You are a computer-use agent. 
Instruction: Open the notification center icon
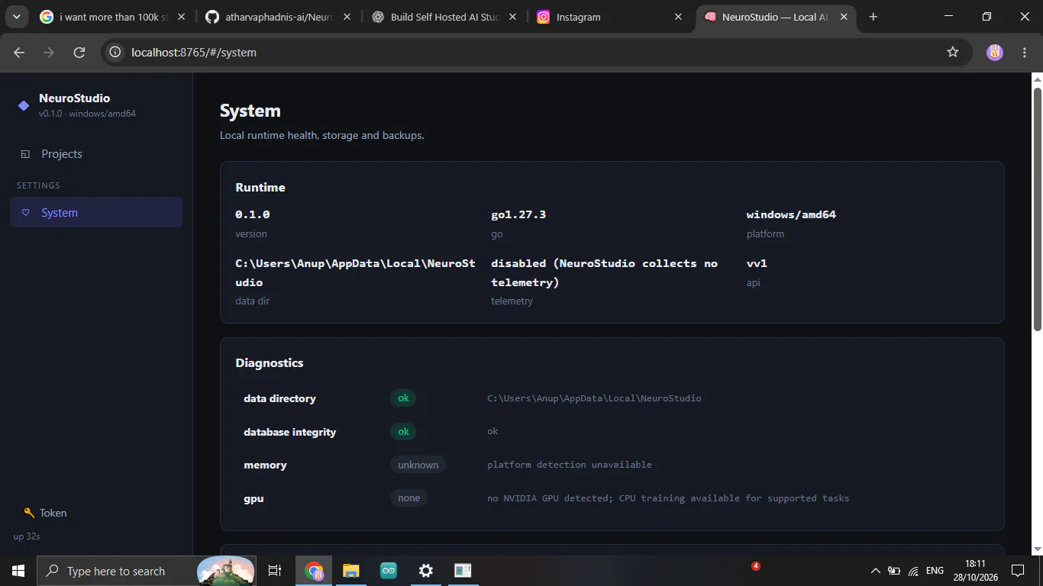point(1017,571)
